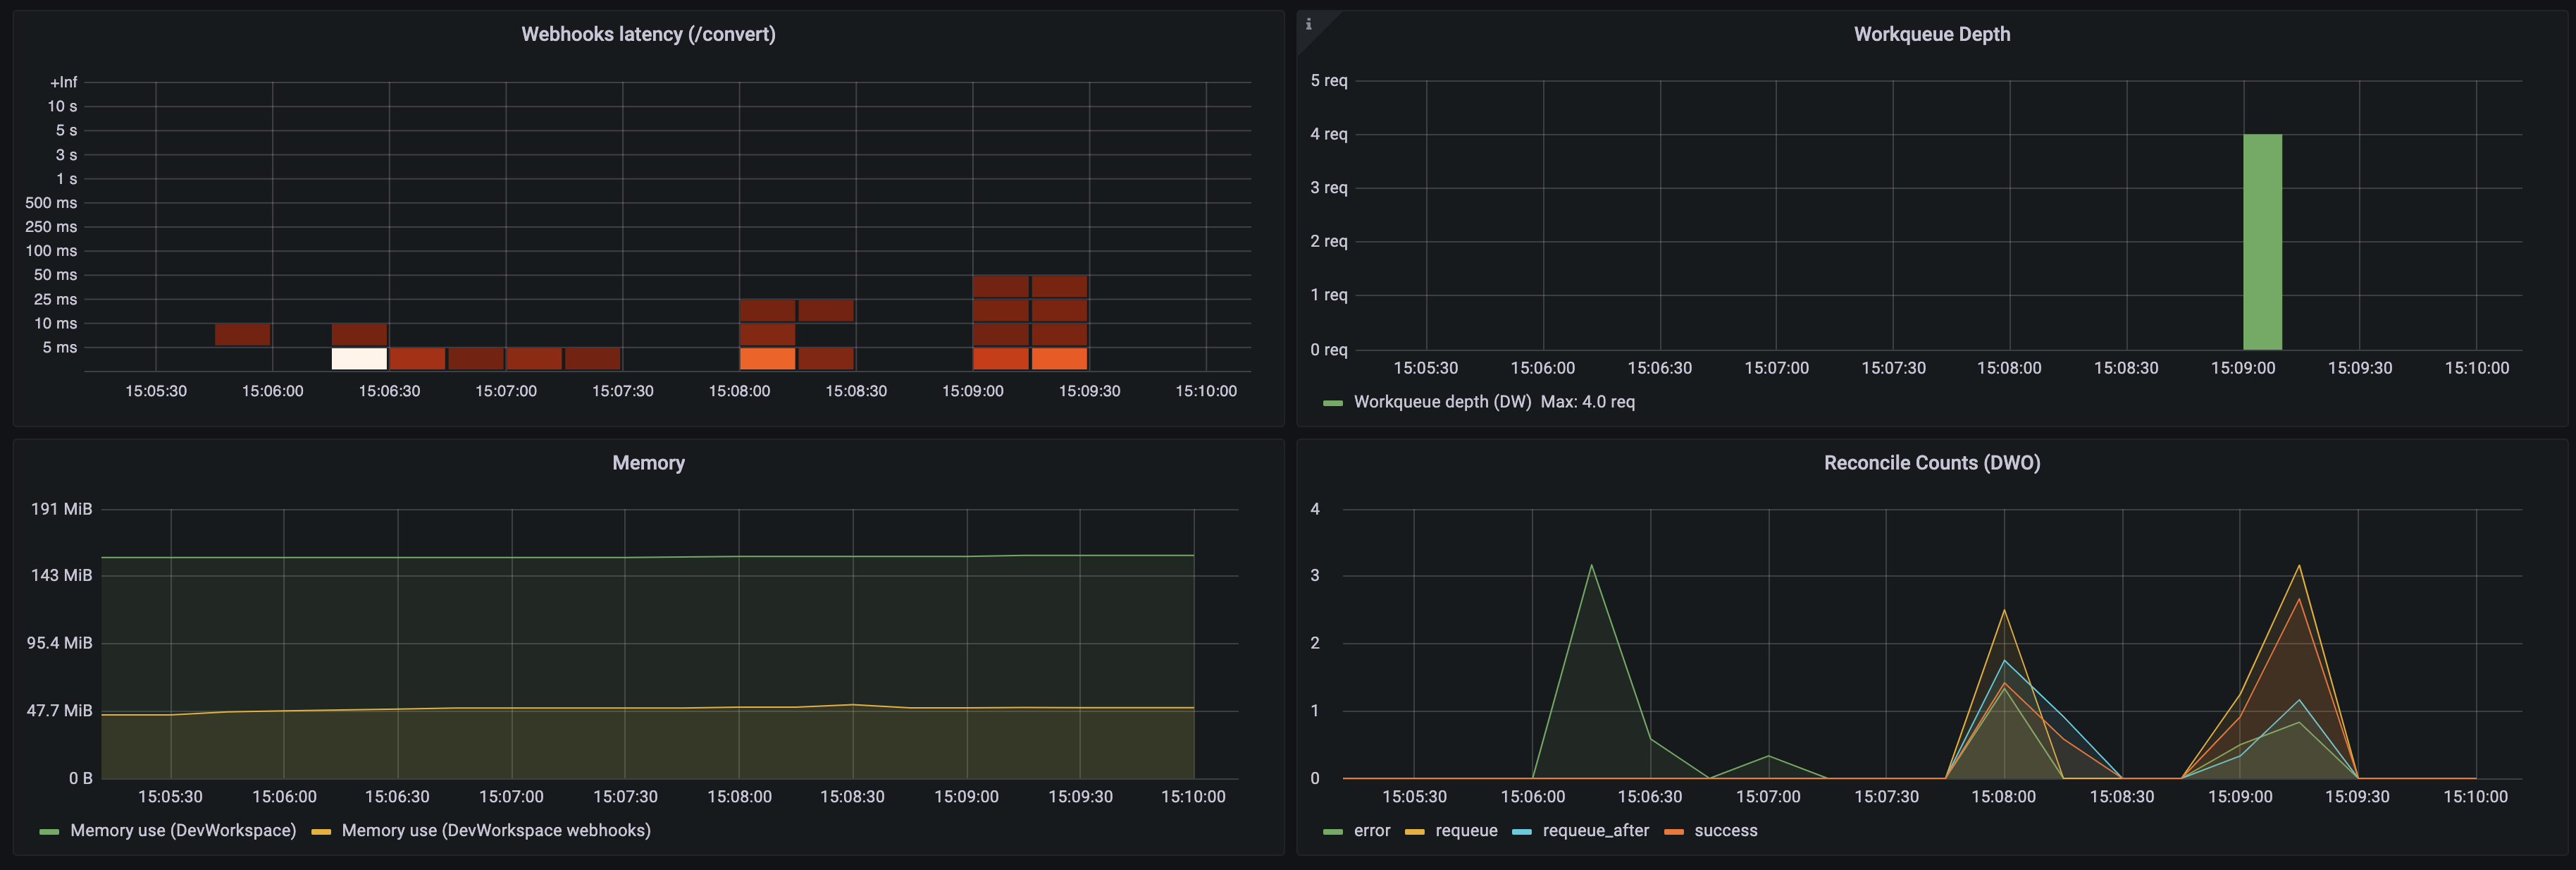Viewport: 2576px width, 870px height.
Task: Toggle the requeue_after series in the legend
Action: click(x=1595, y=830)
